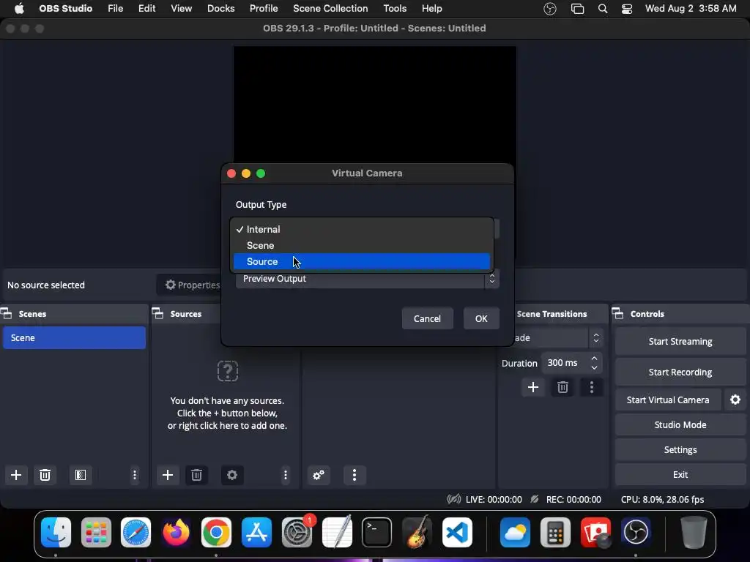Click the CPU usage status text
The image size is (750, 562).
[x=662, y=499]
